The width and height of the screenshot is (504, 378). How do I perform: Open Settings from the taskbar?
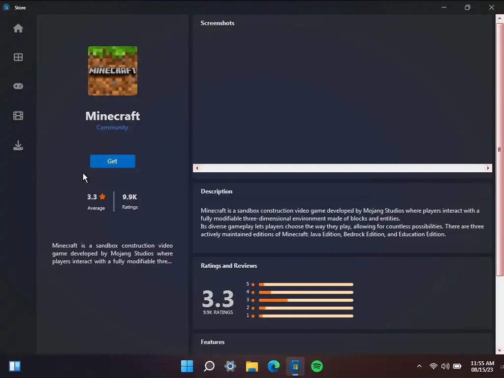[x=230, y=366]
